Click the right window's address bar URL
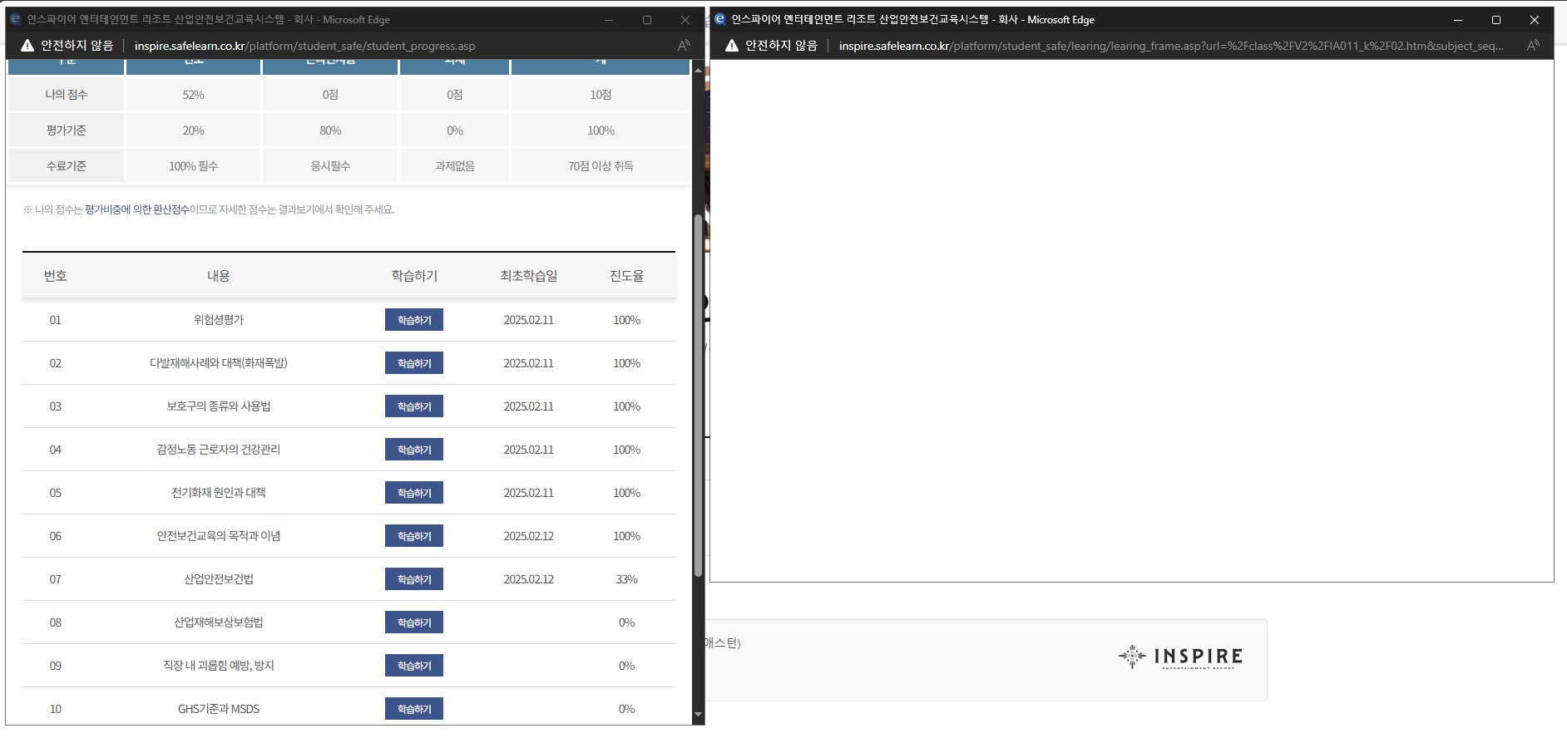Viewport: 1567px width, 743px height. coord(1171,46)
